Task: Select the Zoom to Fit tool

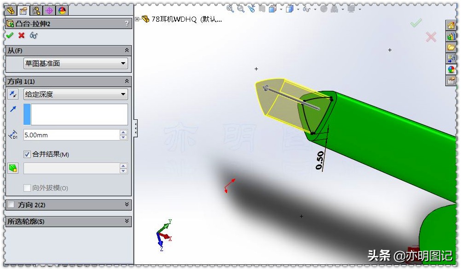Action: tap(230, 8)
